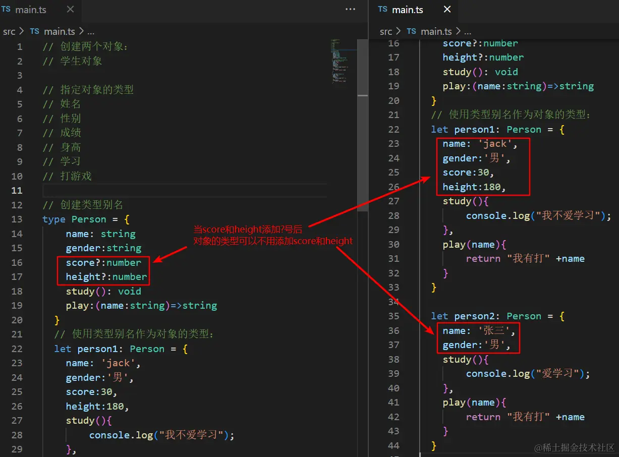
Task: Click line number 44 in right editor
Action: pyautogui.click(x=393, y=446)
